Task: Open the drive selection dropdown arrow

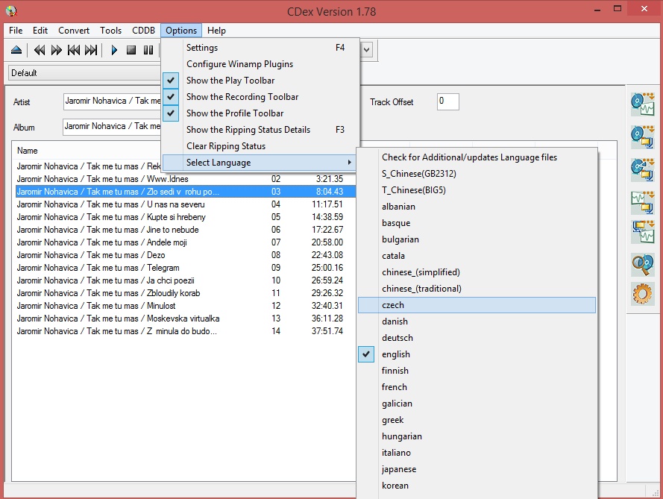Action: coord(366,50)
